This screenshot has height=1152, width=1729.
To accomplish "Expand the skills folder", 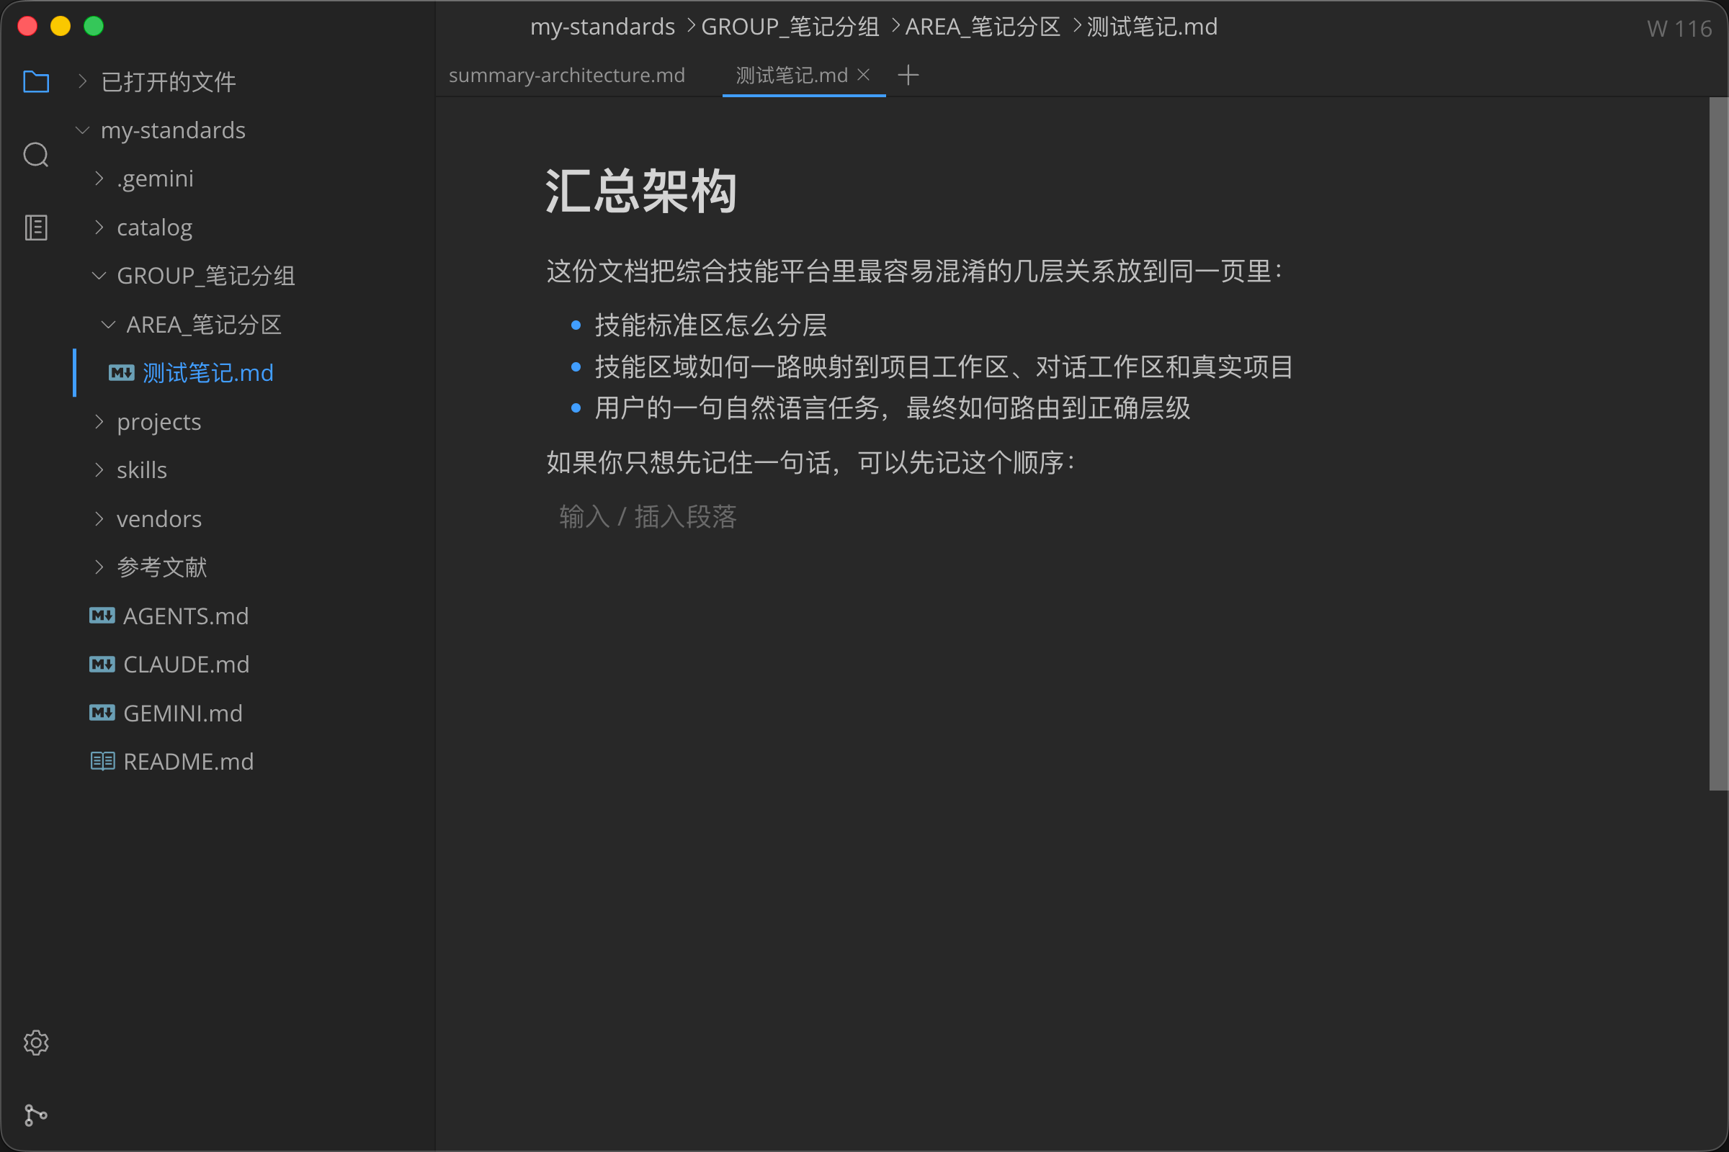I will tap(99, 470).
